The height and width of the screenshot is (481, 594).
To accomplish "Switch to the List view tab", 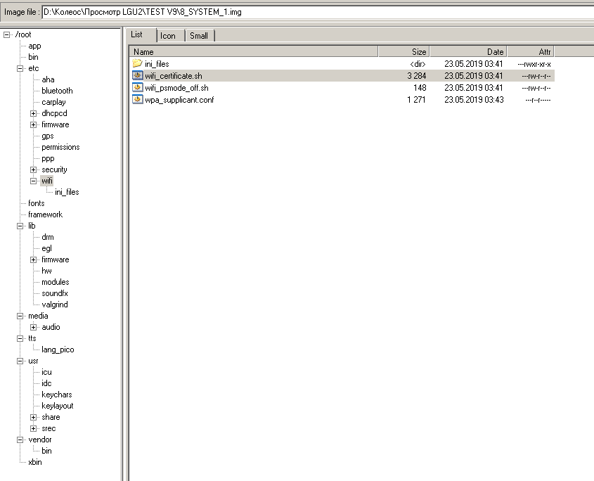I will [x=141, y=35].
